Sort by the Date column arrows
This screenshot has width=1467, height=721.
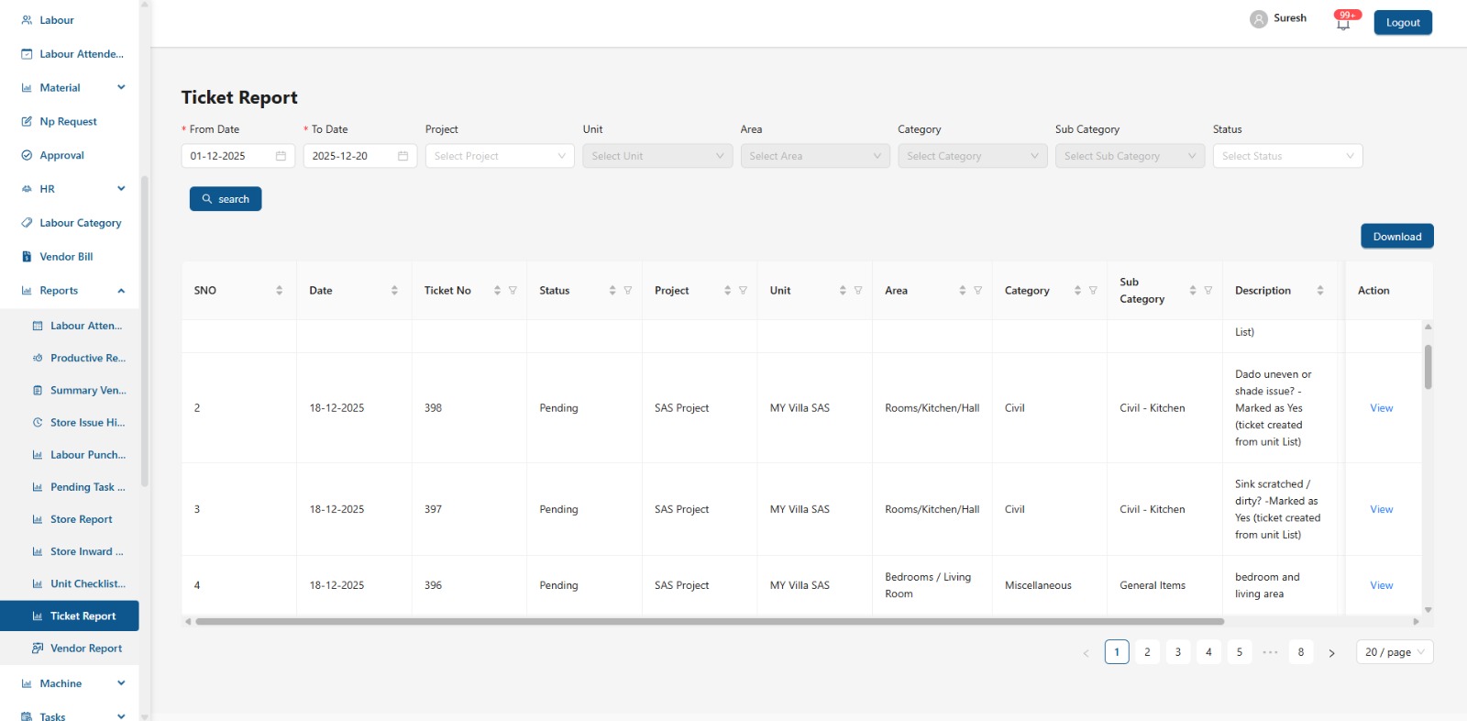coord(394,291)
